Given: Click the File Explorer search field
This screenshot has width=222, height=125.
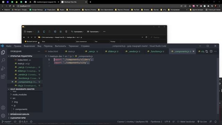Looking at the screenshot, I should coord(157,37).
